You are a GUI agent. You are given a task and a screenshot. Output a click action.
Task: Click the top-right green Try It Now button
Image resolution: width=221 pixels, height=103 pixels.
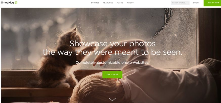[212, 3]
